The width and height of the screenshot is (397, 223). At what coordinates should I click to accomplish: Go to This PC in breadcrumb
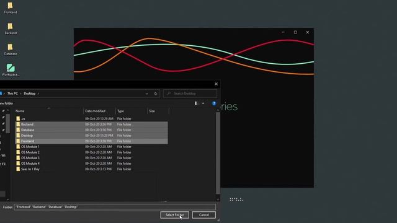(12, 94)
